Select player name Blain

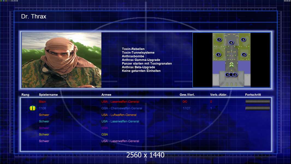coord(42,102)
